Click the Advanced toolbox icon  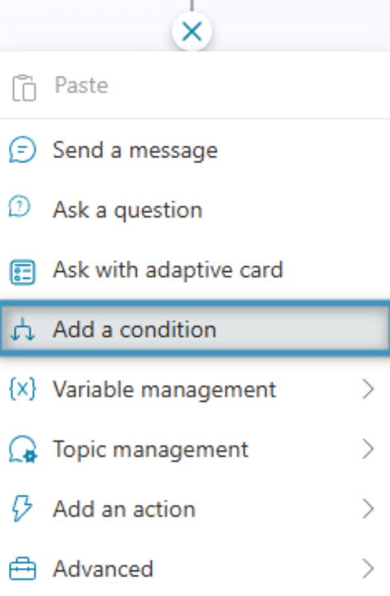22,569
